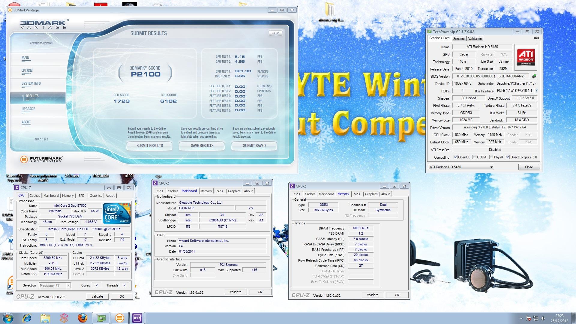Toggle the PhysX checkbox in GPU-Z
Screen dimensions: 576x324
coord(491,157)
